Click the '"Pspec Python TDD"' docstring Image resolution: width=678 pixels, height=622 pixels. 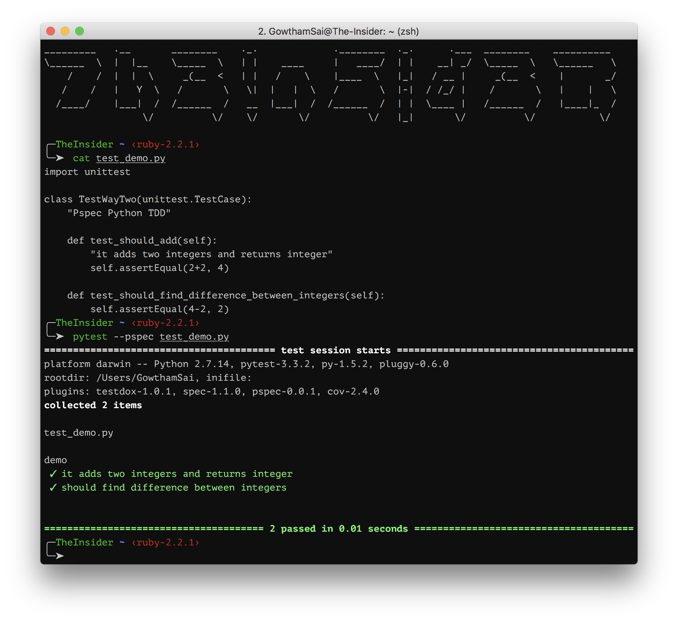(x=119, y=213)
